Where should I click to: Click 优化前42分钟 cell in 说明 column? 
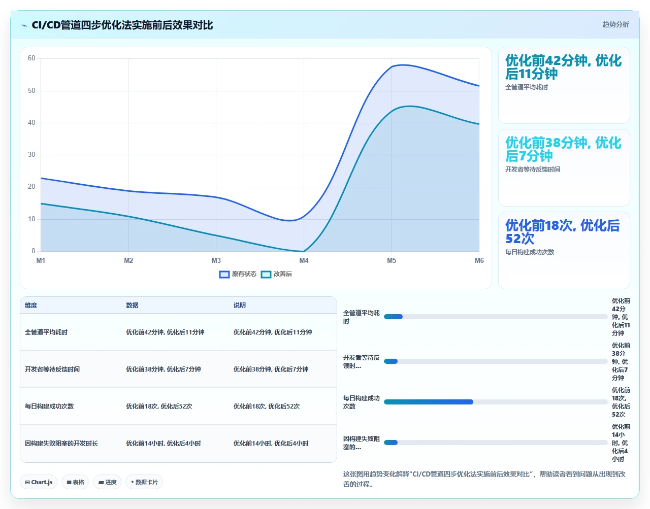point(273,332)
